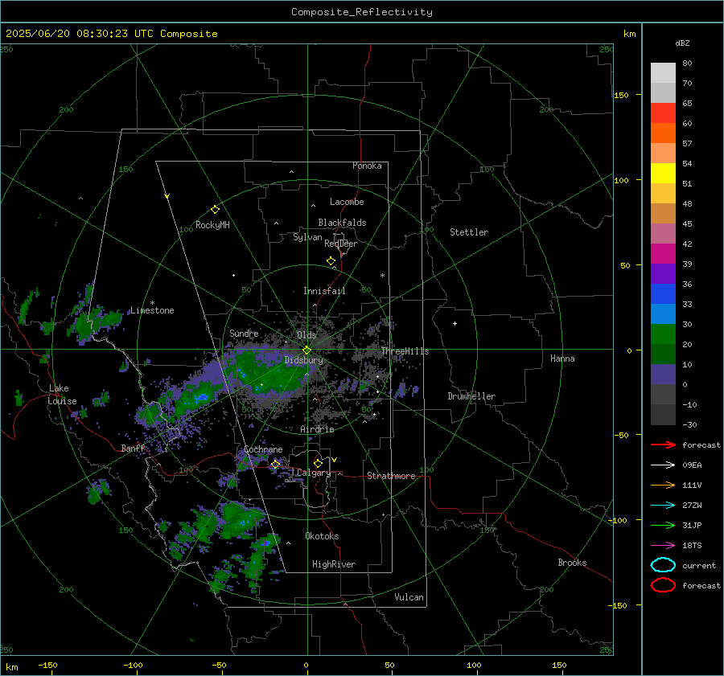Select the yellow diamond marker near RockyMH

click(215, 210)
